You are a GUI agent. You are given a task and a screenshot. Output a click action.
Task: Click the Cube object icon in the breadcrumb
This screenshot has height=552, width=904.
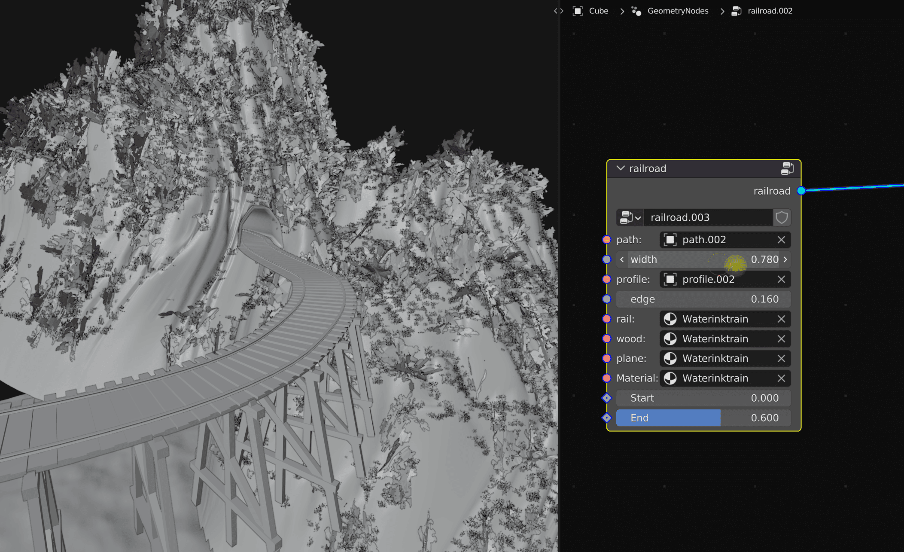click(577, 11)
